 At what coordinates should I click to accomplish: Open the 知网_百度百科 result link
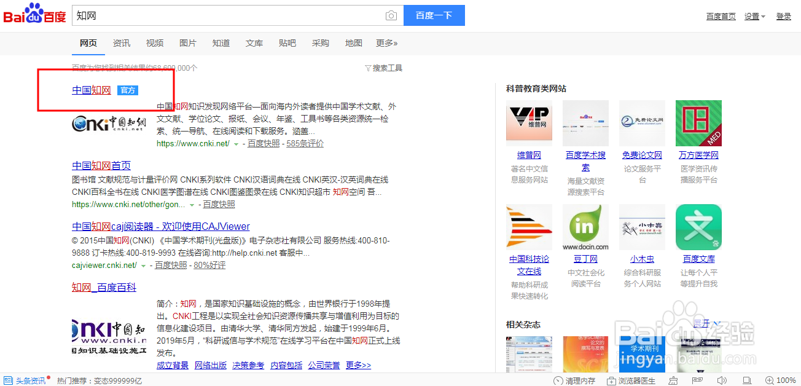[104, 287]
